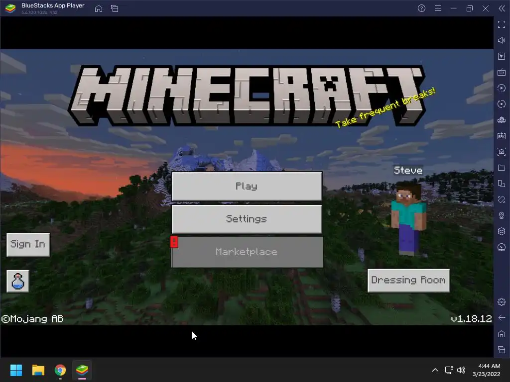The width and height of the screenshot is (510, 382).
Task: Click the red notification badge on Marketplace
Action: tap(174, 242)
